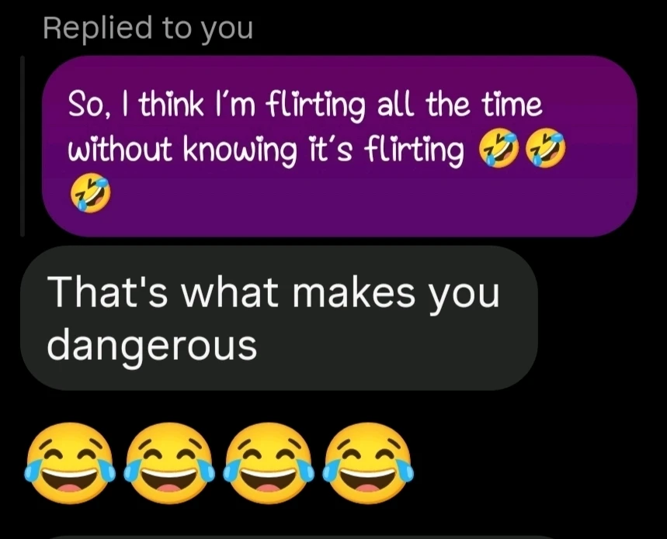
Task: Select the "That's what makes you dangerous" message
Action: (x=279, y=318)
